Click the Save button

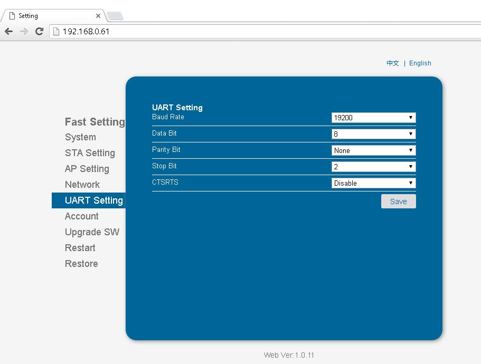tap(398, 201)
